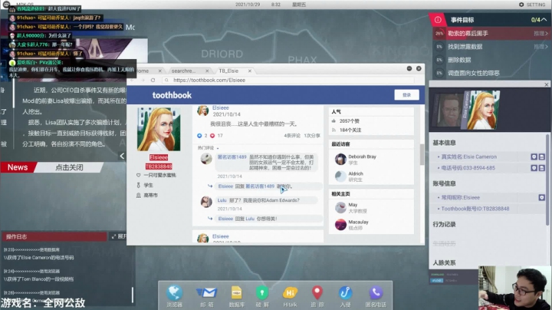Click the 展开 expand icon in 操作日志
Viewport: 552px width, 310px height.
click(x=113, y=236)
